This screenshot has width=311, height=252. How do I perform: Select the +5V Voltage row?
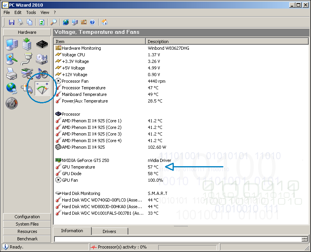181,68
